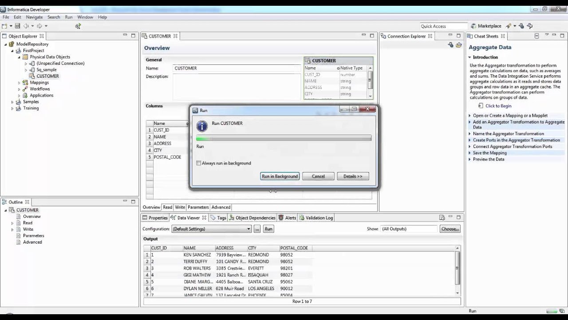568x320 pixels.
Task: Click the Back navigation arrow icon
Action: pos(26,26)
